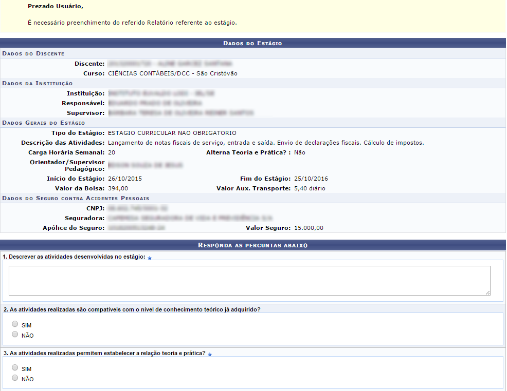Viewport: 507px width, 391px height.
Task: Click 'Alterna Teoria e Prática?' value 'Não'
Action: click(300, 152)
